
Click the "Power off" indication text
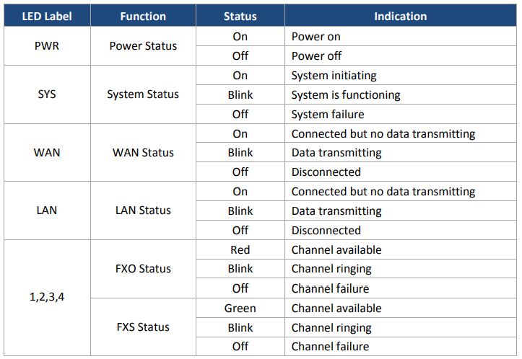316,56
